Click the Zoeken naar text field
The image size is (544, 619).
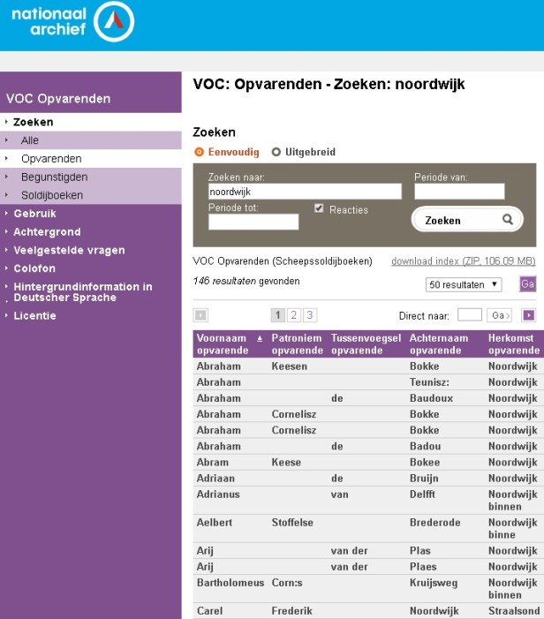(305, 191)
